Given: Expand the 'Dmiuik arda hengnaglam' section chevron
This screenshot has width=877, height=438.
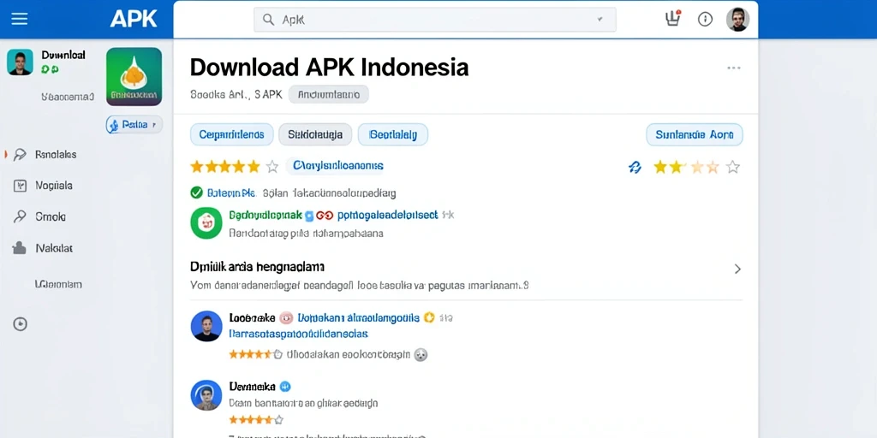Looking at the screenshot, I should coord(737,269).
